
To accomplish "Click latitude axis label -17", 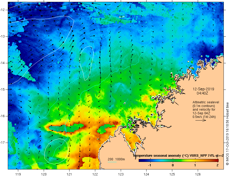I will point(3,143).
